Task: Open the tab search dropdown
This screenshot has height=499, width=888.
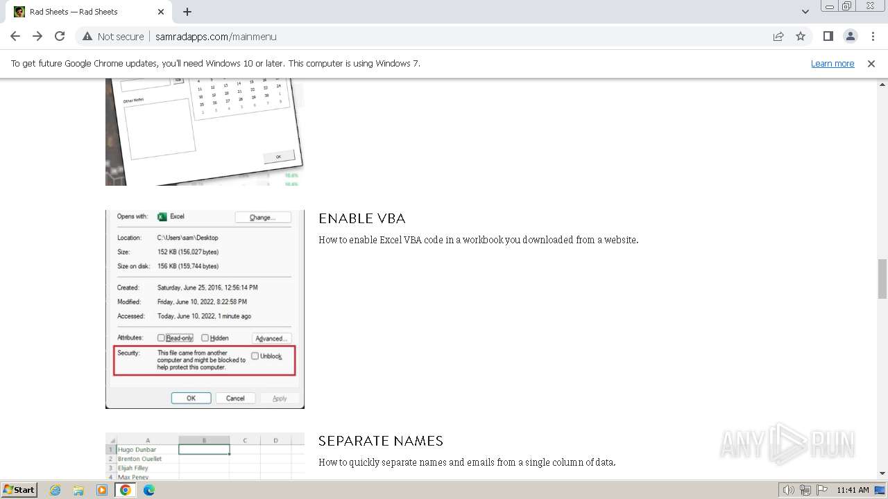Action: pyautogui.click(x=805, y=12)
